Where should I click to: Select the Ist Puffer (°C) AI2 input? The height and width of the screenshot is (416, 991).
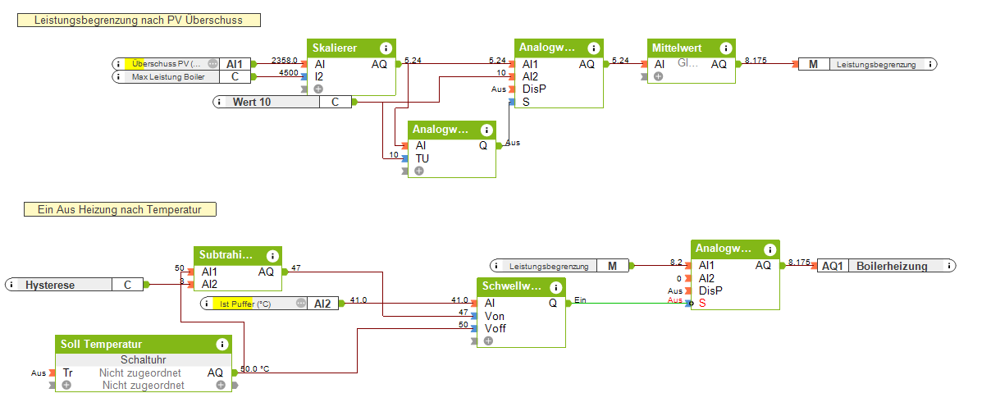tap(270, 304)
